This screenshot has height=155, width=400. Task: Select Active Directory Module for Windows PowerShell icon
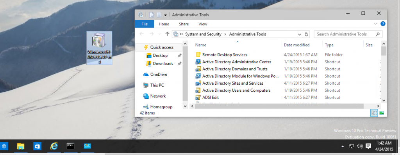198,76
